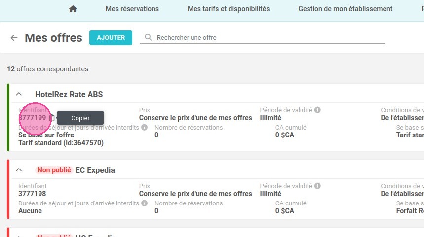
Task: Collapse the EC Expedia offer
Action: click(x=19, y=170)
